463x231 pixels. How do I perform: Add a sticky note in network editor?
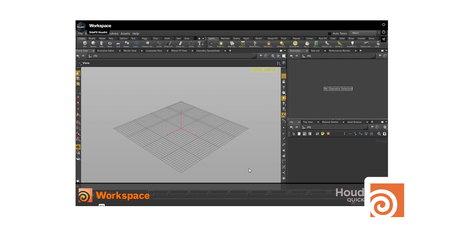[x=323, y=134]
